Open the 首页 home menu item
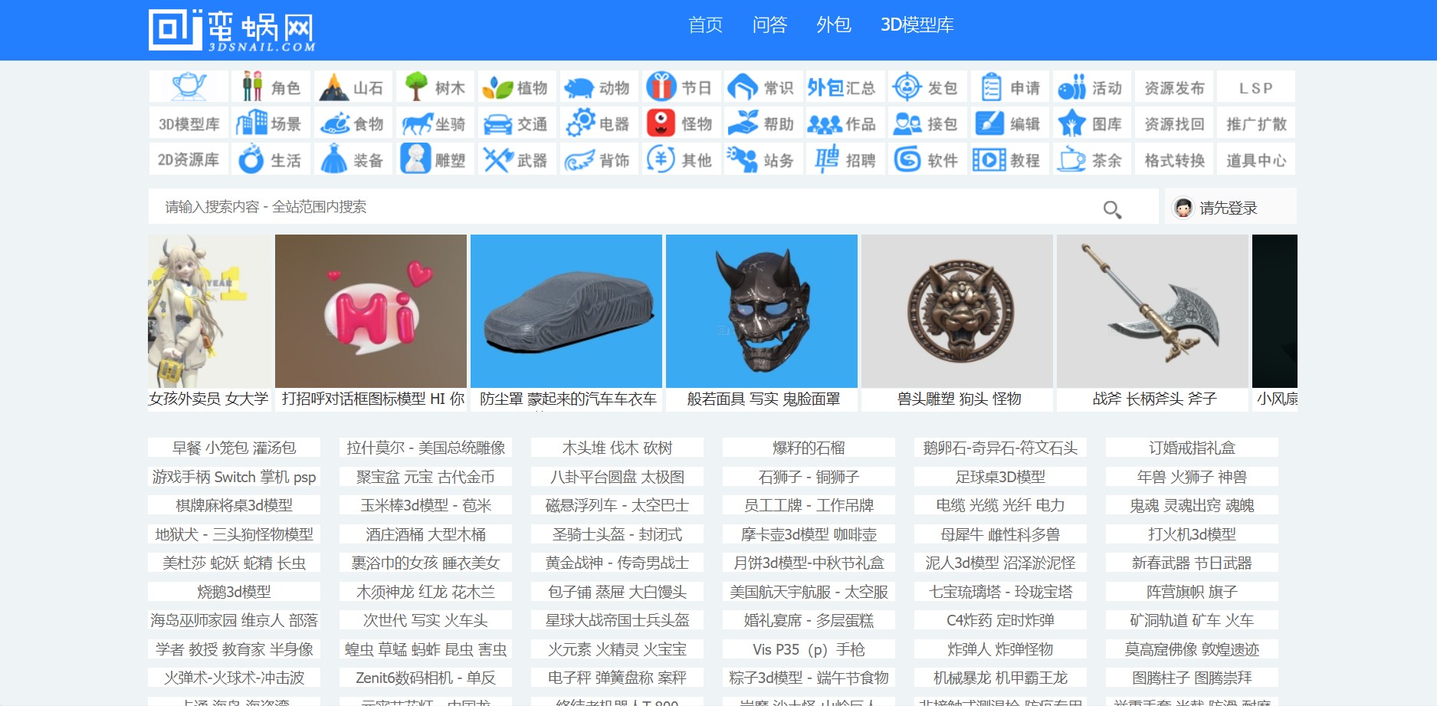Screen dimensions: 1437x706 pyautogui.click(x=705, y=25)
